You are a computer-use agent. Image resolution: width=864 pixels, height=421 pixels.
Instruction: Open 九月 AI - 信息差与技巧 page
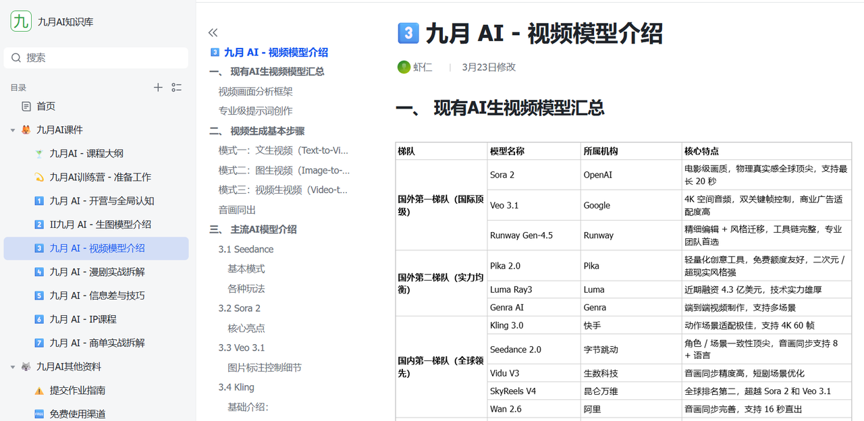(96, 296)
